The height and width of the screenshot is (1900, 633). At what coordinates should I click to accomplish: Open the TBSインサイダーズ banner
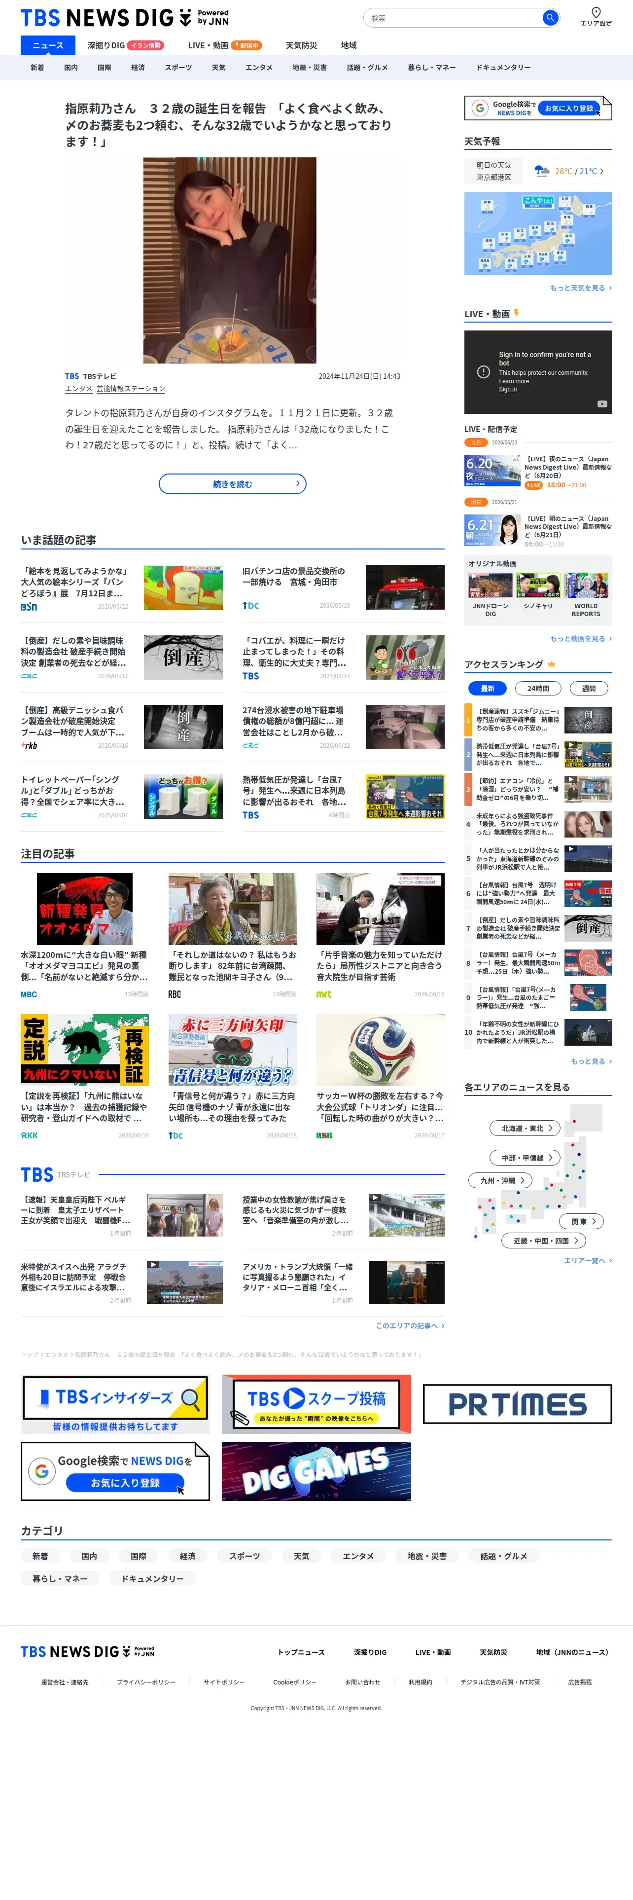coord(115,1404)
